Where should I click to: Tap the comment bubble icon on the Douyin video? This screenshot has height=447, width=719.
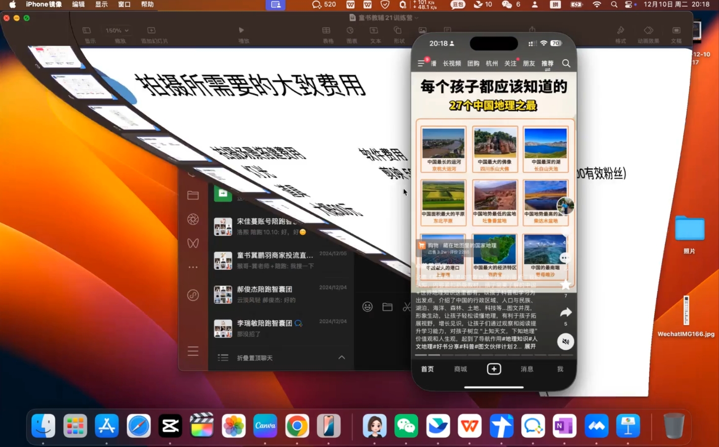(565, 258)
